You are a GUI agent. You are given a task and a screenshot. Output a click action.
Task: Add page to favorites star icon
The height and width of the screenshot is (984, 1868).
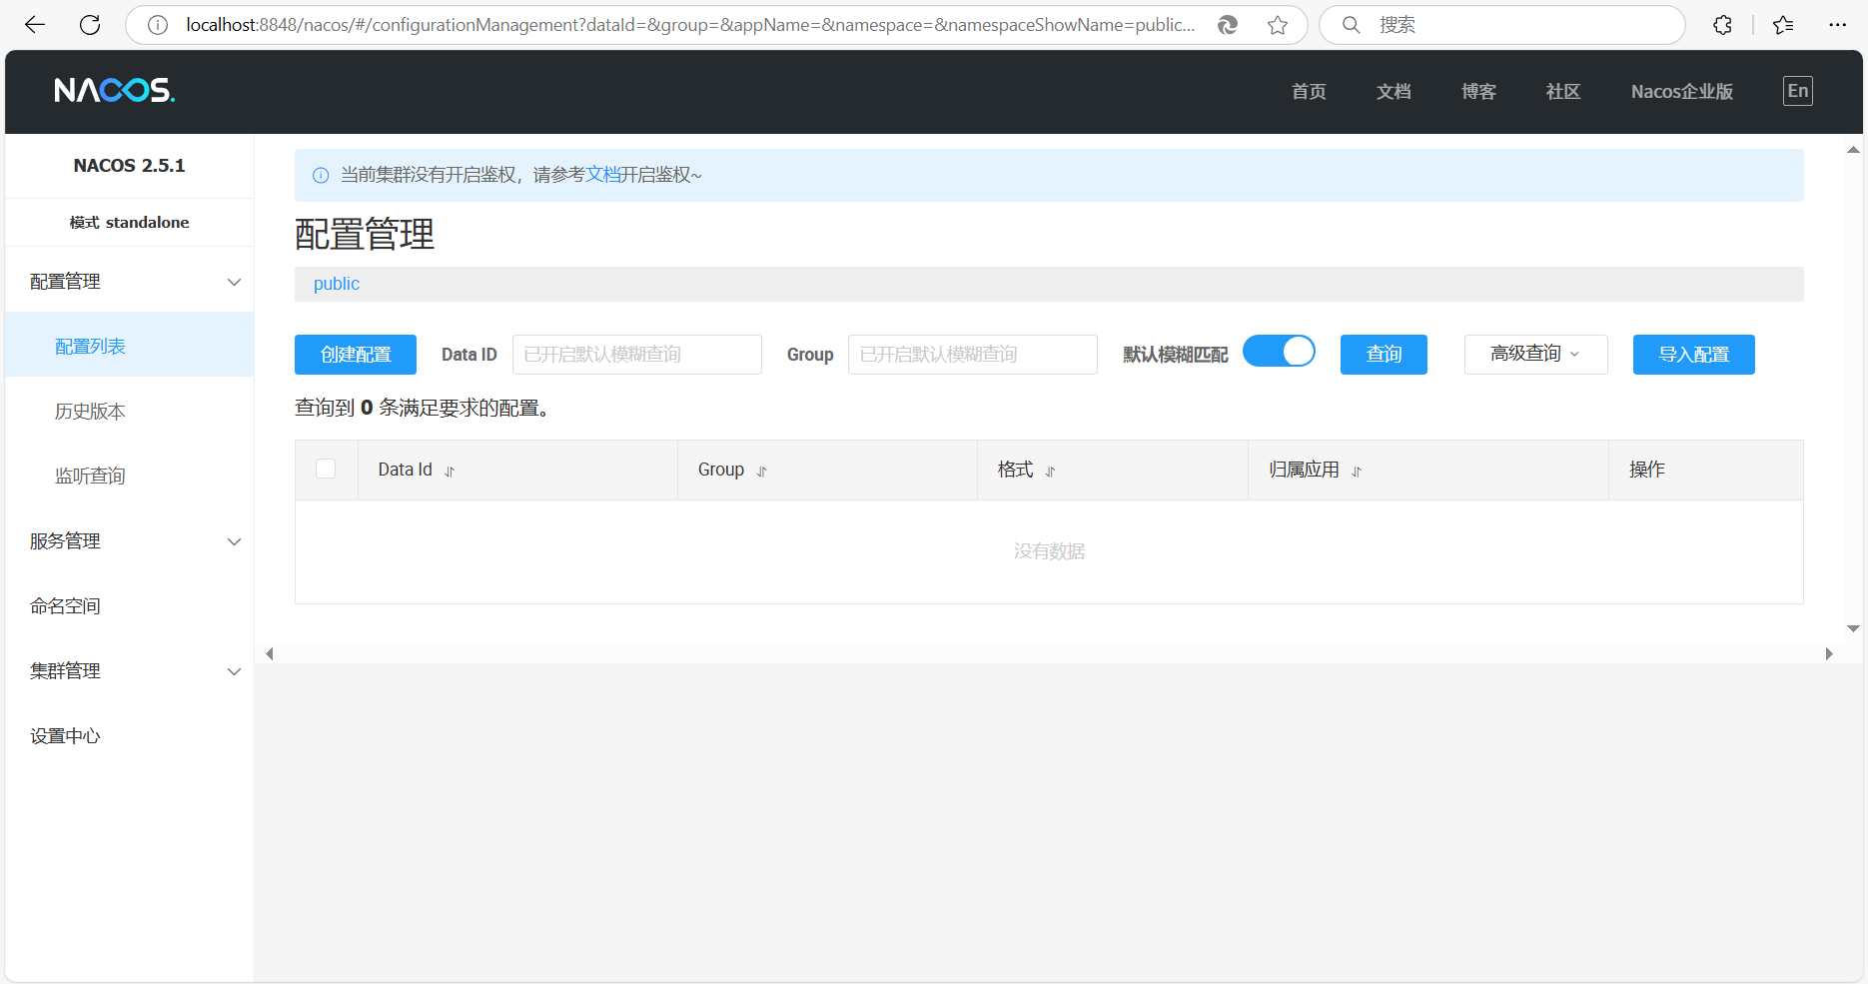[1277, 25]
